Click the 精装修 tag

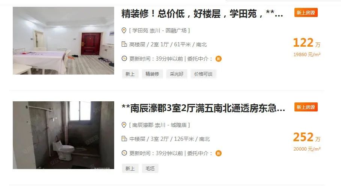click(152, 74)
